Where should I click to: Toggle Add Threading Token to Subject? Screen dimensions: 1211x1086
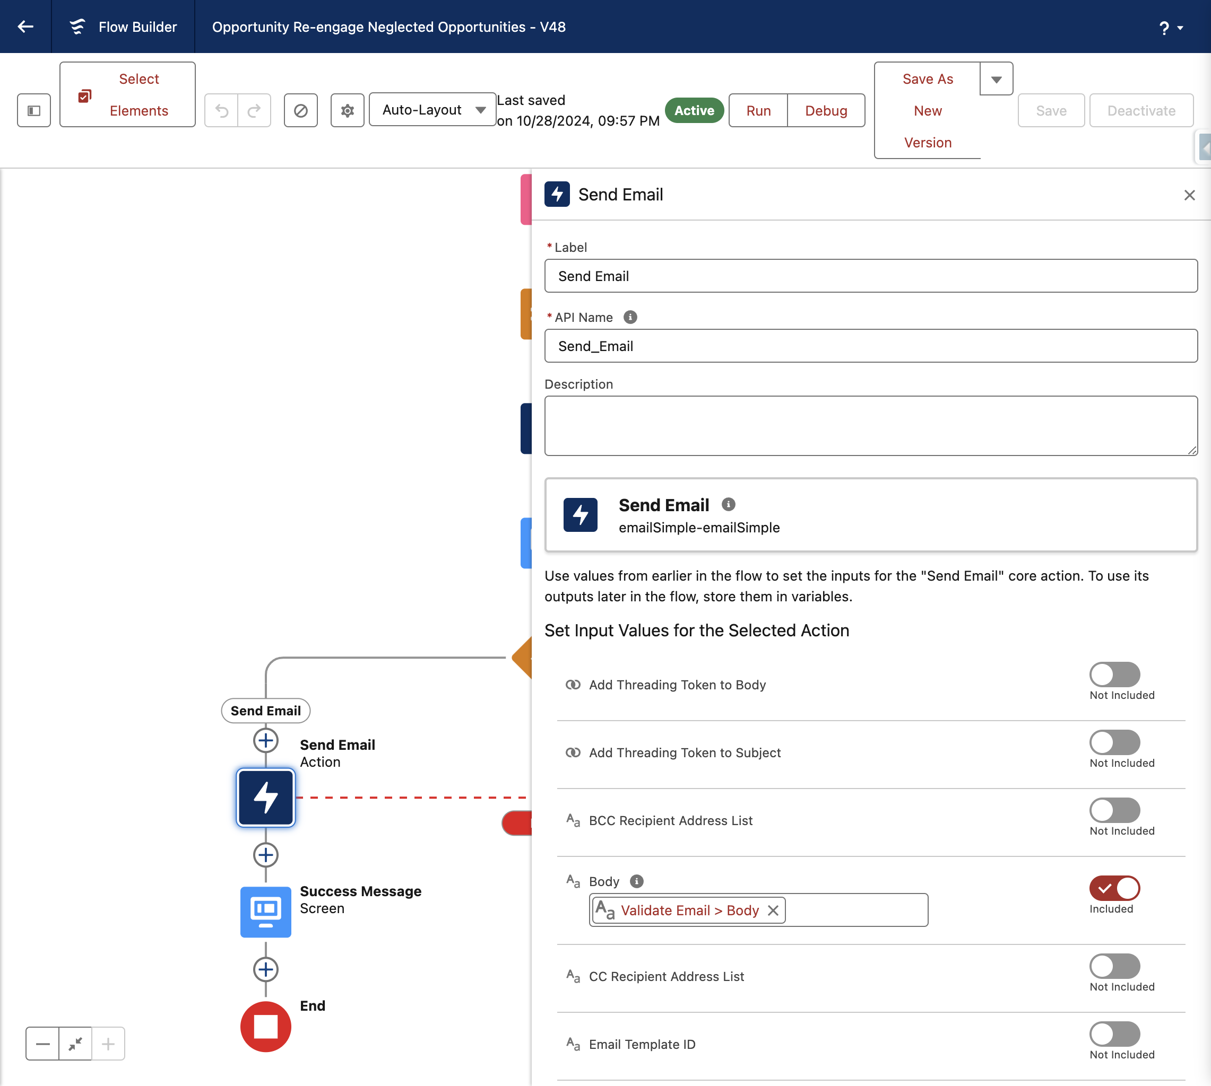(1114, 742)
